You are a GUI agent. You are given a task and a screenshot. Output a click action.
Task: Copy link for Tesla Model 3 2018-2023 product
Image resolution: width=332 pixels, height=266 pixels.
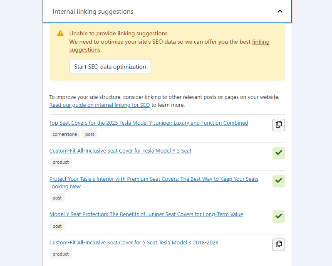[278, 244]
